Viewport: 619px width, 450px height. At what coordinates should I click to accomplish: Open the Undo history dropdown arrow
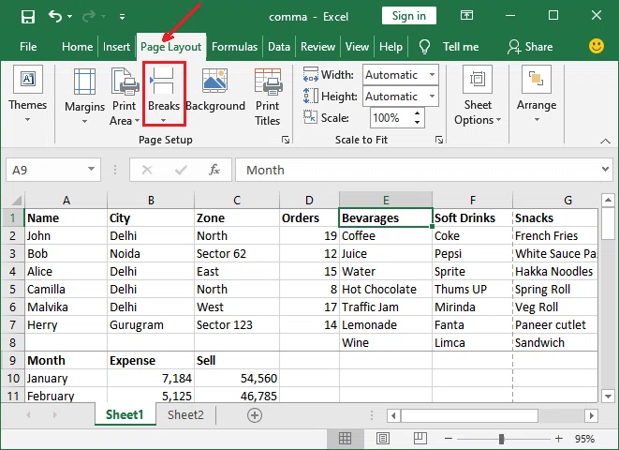click(70, 17)
